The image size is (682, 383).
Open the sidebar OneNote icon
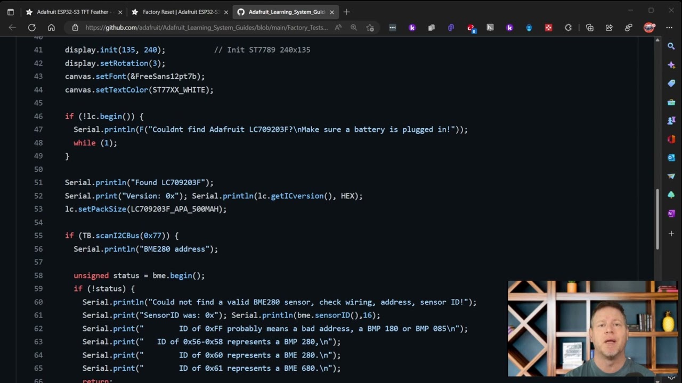(671, 213)
